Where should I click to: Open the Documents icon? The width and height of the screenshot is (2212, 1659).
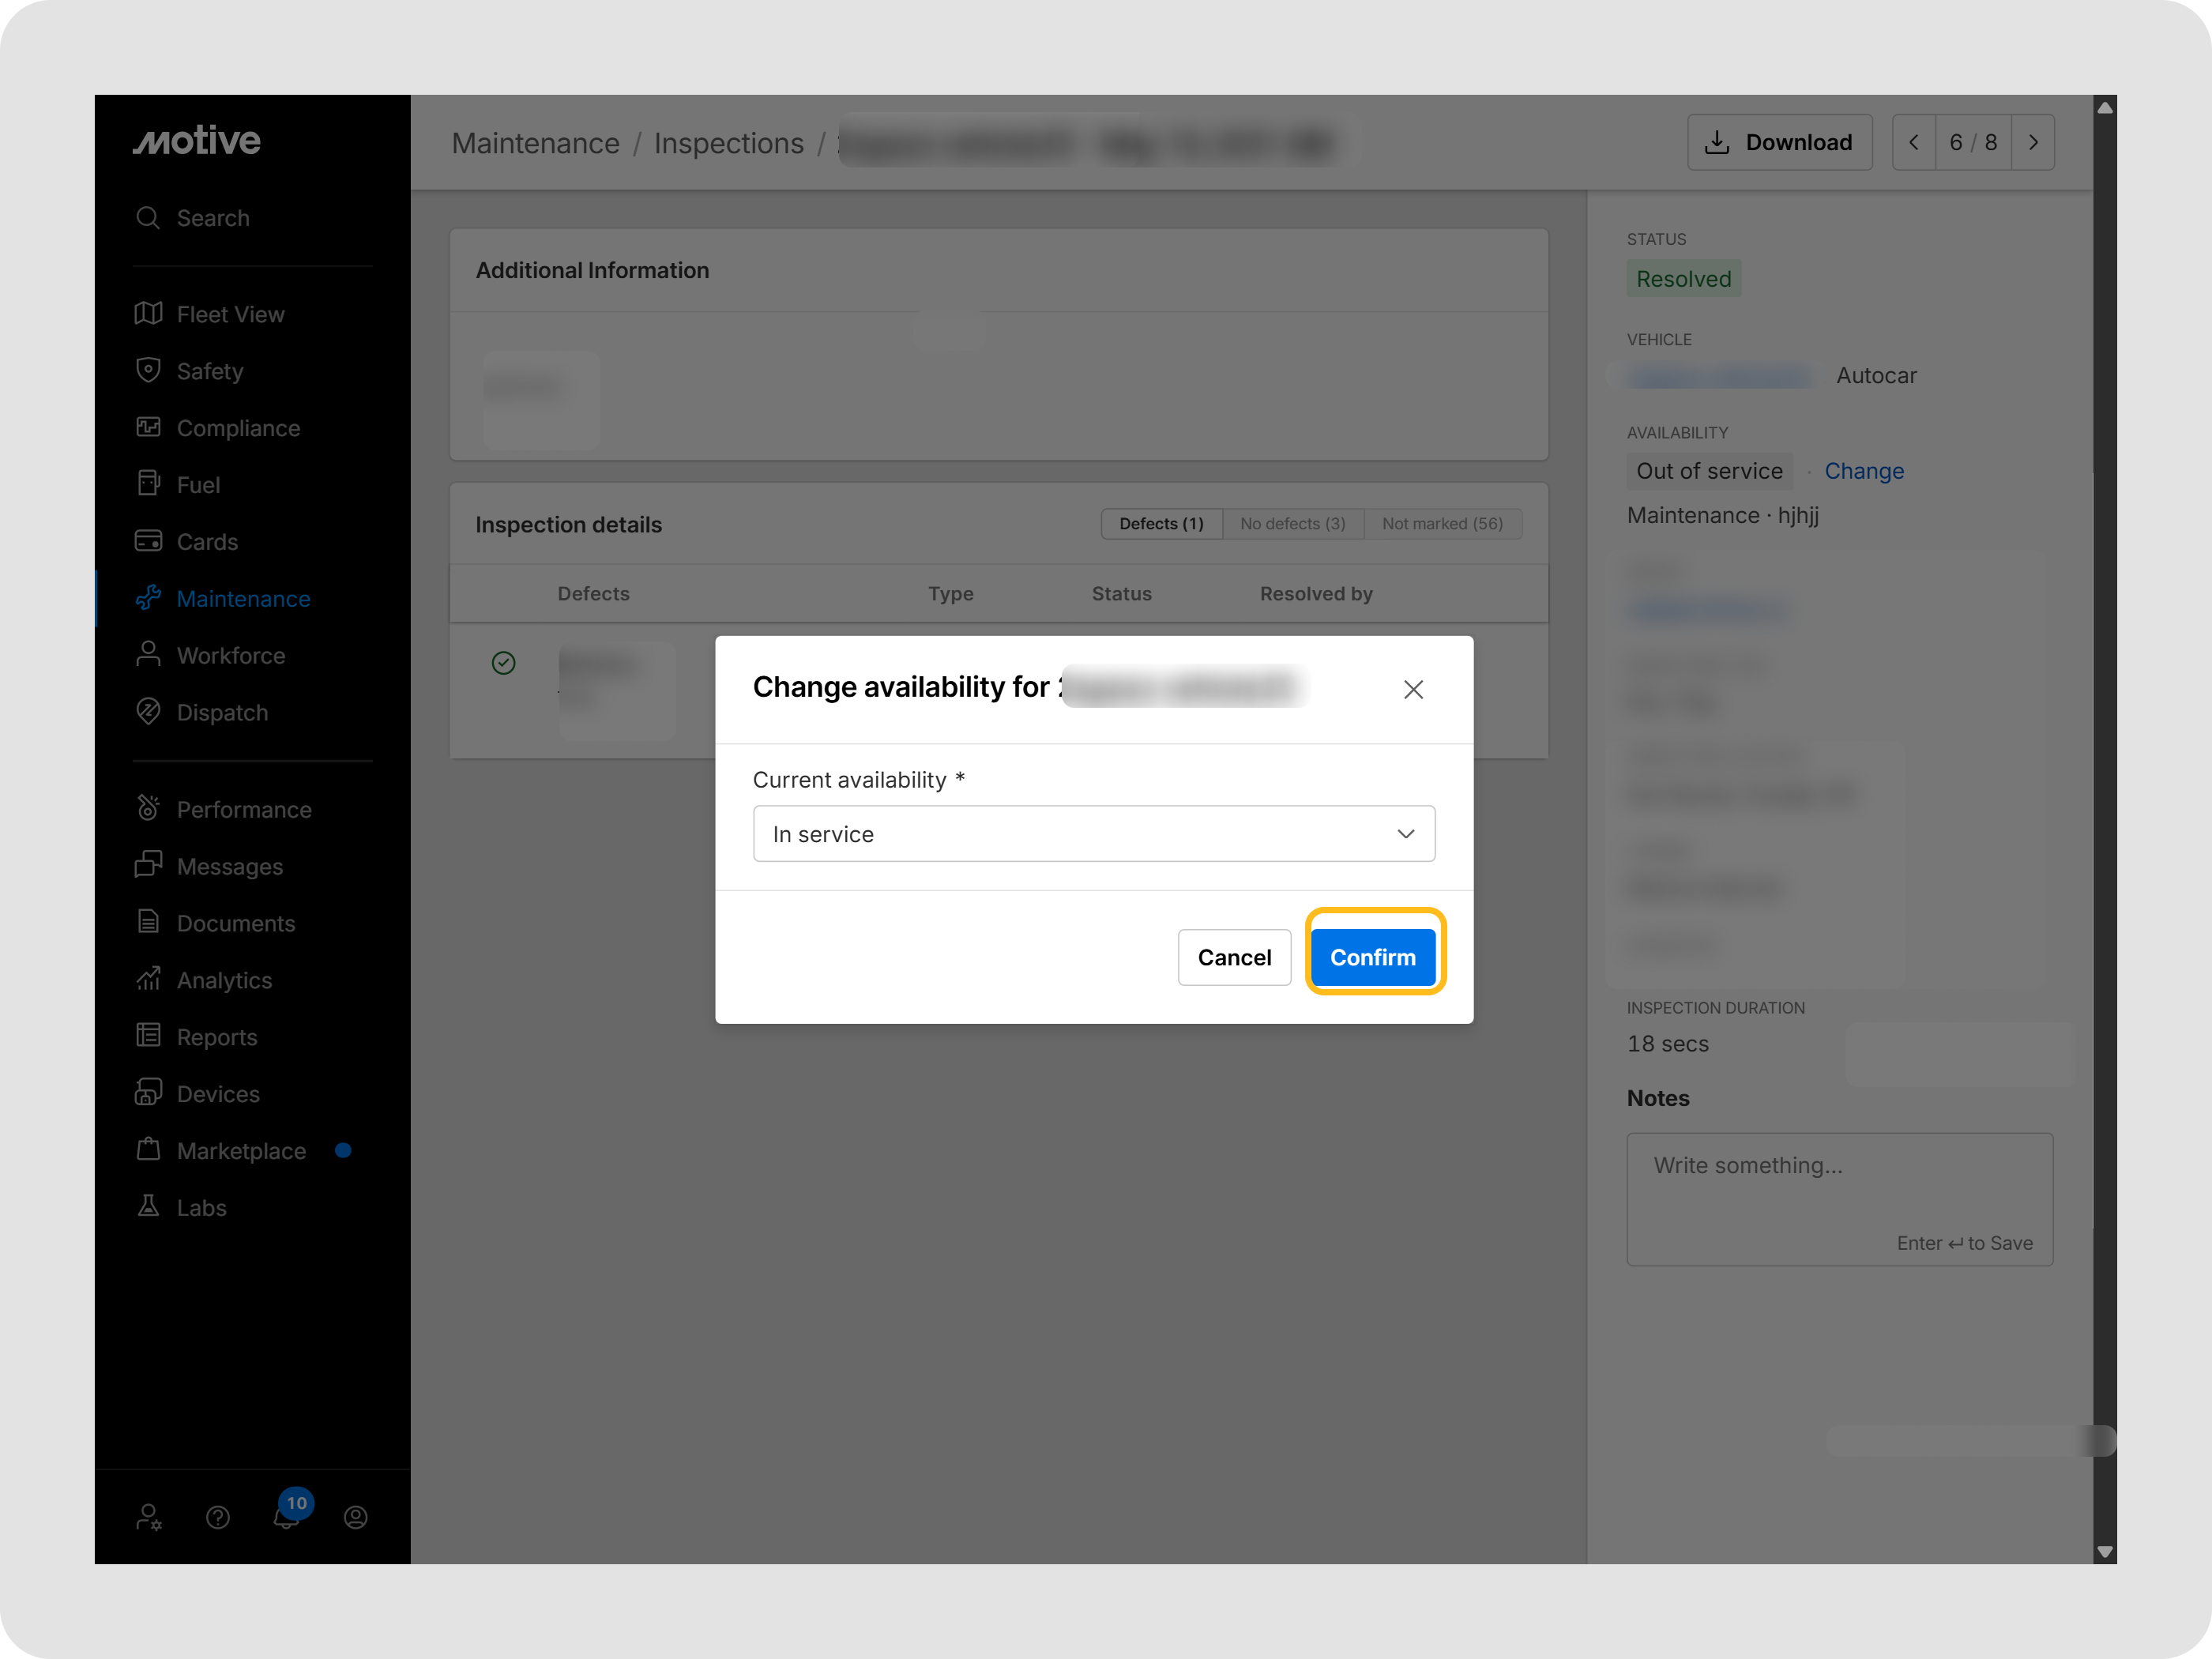(x=148, y=923)
